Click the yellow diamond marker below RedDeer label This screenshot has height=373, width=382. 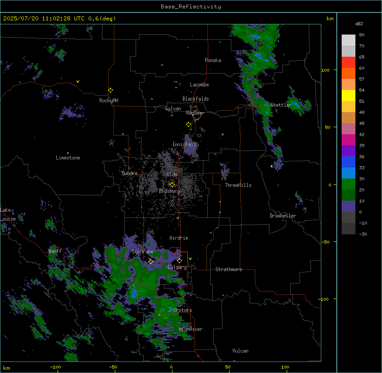[x=188, y=124]
